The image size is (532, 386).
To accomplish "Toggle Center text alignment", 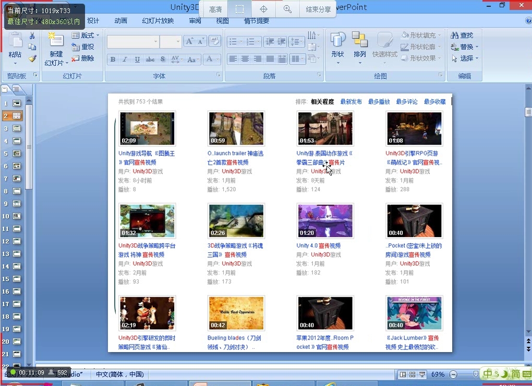I will point(245,59).
